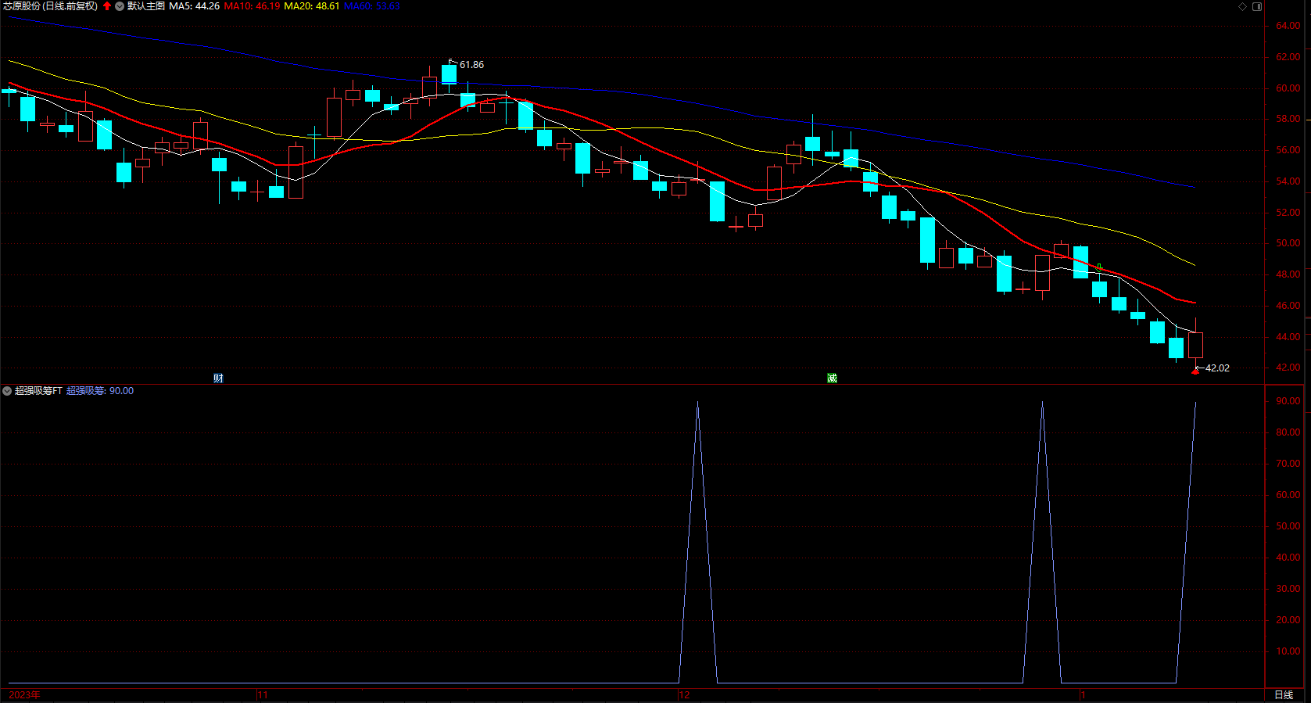
Task: Click the last red hollow candle near 42.02
Action: point(1195,345)
